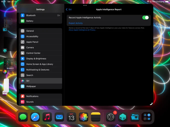Select General in settings list
Image resolution: width=170 pixels, height=127 pixels.
pyautogui.click(x=40, y=31)
